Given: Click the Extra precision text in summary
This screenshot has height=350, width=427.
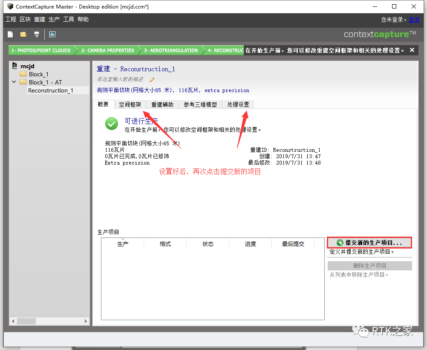Looking at the screenshot, I should (127, 163).
